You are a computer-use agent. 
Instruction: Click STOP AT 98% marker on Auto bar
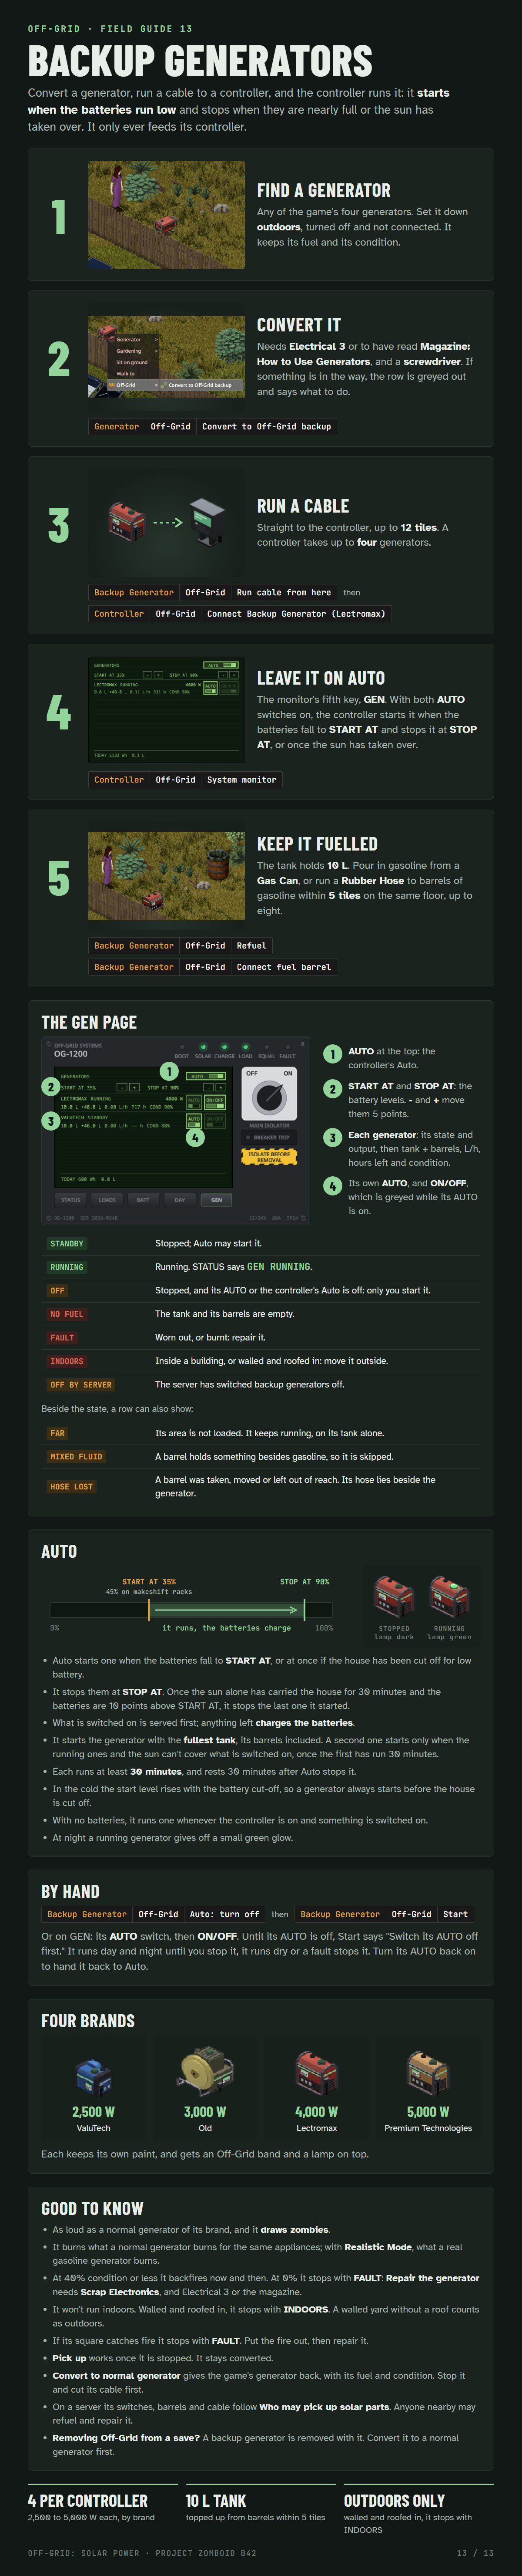(x=304, y=1609)
